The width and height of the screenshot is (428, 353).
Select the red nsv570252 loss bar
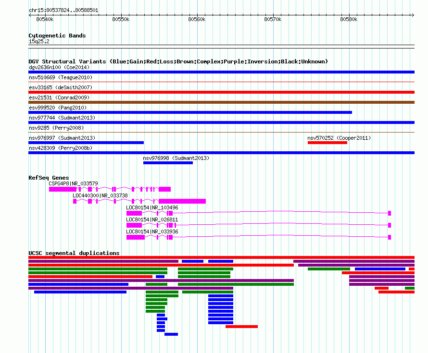tap(327, 143)
